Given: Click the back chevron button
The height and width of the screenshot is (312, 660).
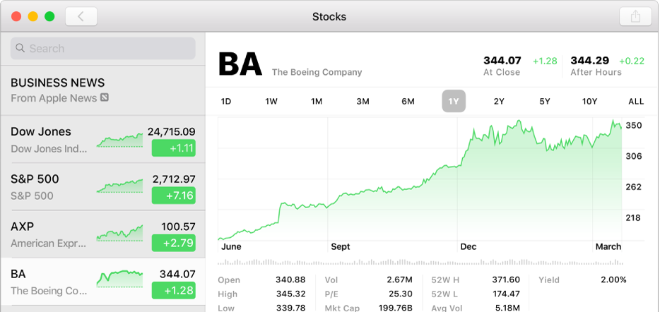Looking at the screenshot, I should click(81, 16).
